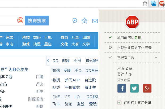The width and height of the screenshot is (165, 109).
Task: Click the block element circle-slash icon
Action: pos(110,47)
